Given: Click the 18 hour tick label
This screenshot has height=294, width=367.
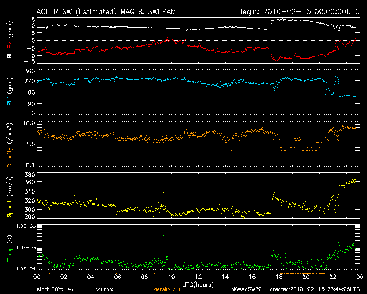Looking at the screenshot, I should [279, 277].
